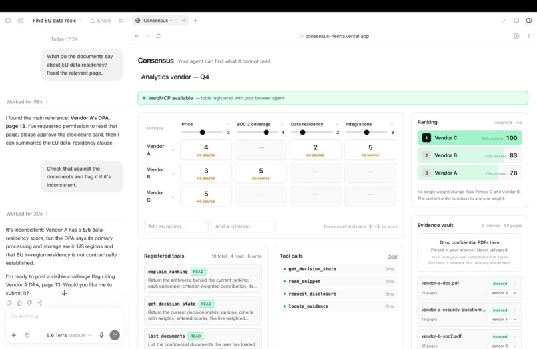
Task: Select Vendor A's Price score cell
Action: pos(206,150)
